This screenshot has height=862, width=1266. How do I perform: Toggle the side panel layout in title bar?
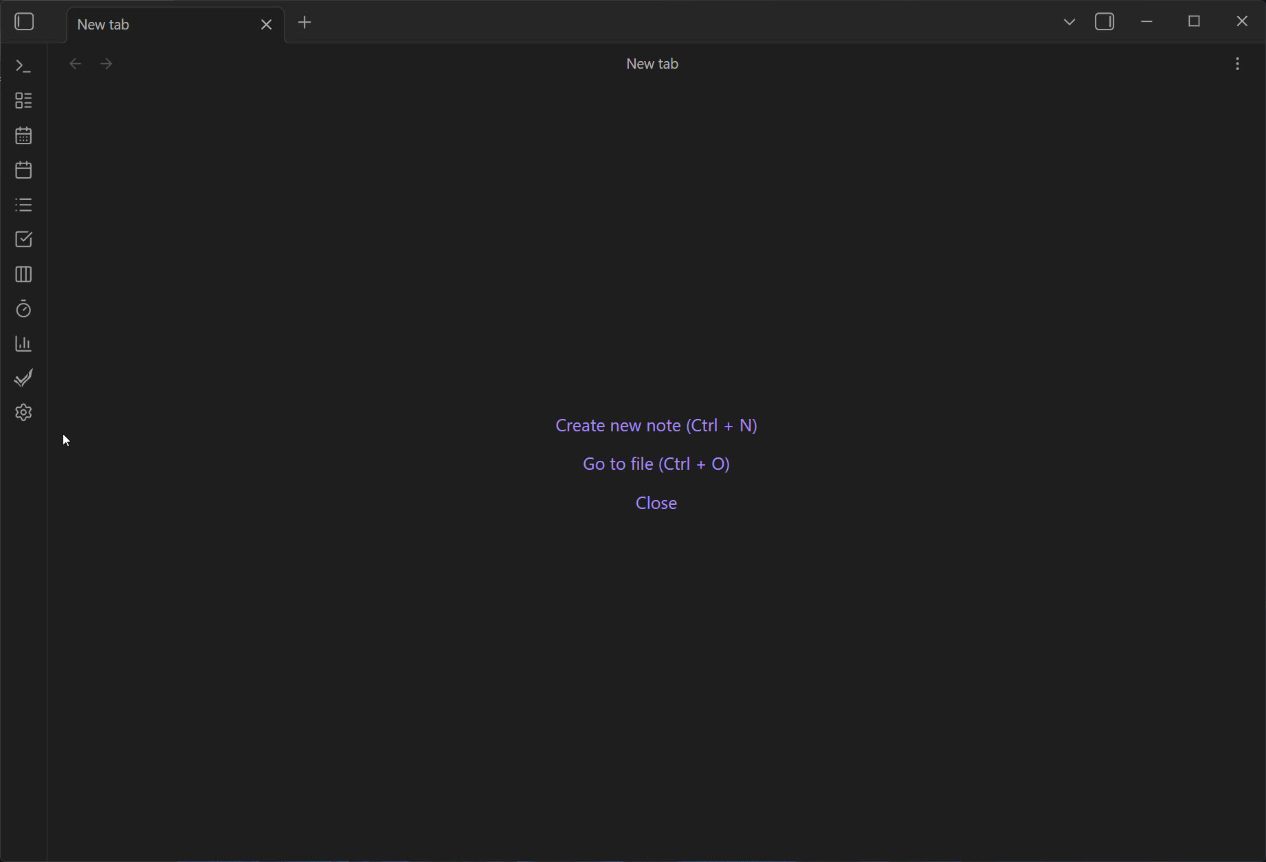pos(1105,21)
